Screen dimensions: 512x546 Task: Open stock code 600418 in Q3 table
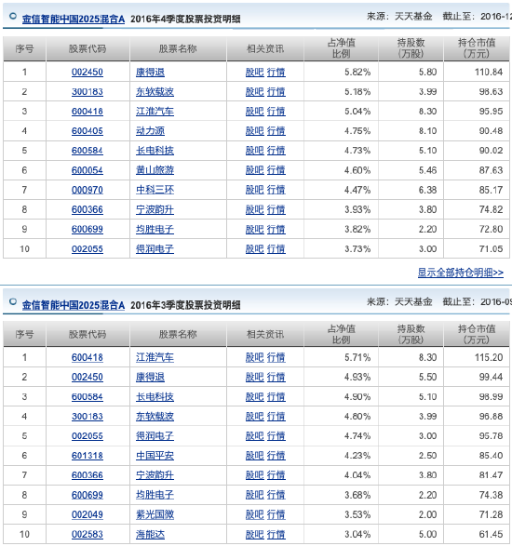(x=88, y=357)
